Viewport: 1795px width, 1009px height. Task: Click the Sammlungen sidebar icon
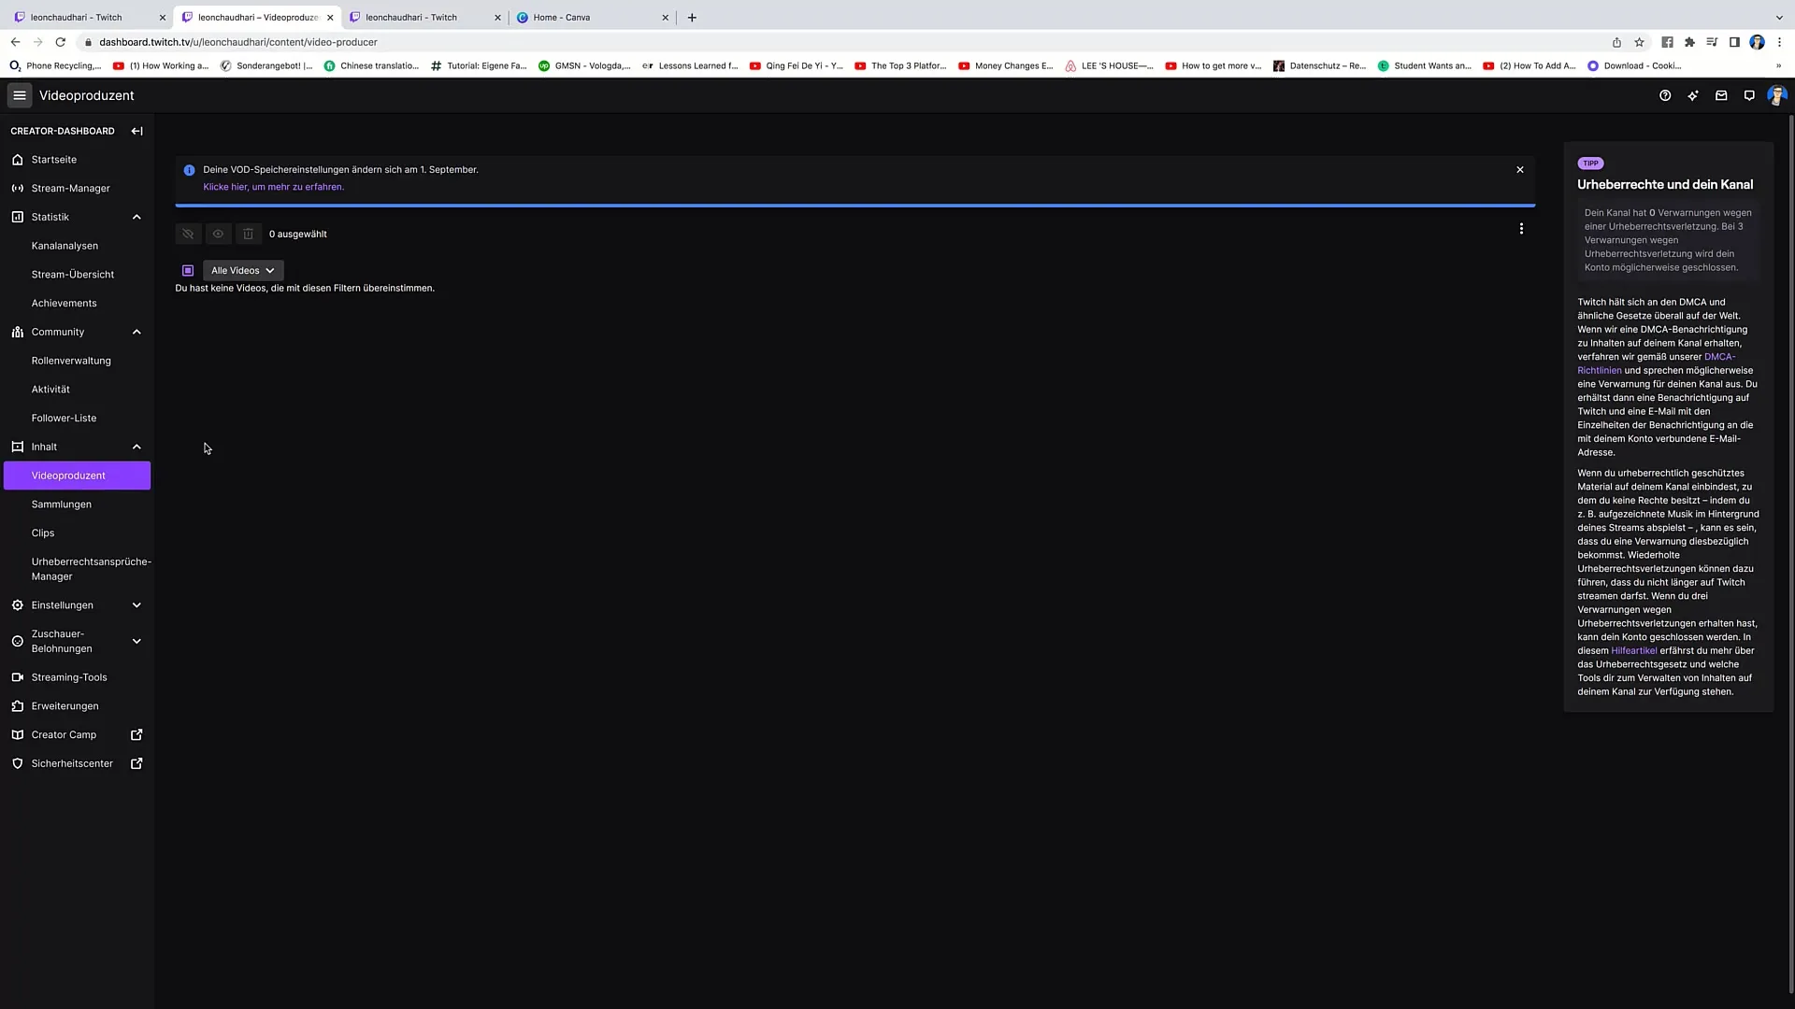[x=62, y=504]
